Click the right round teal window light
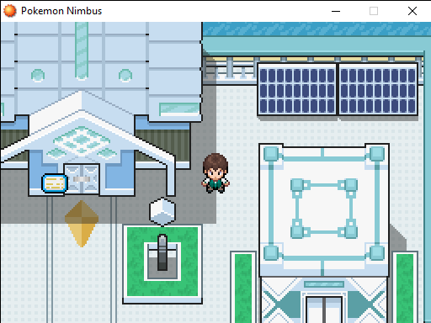 [x=125, y=76]
